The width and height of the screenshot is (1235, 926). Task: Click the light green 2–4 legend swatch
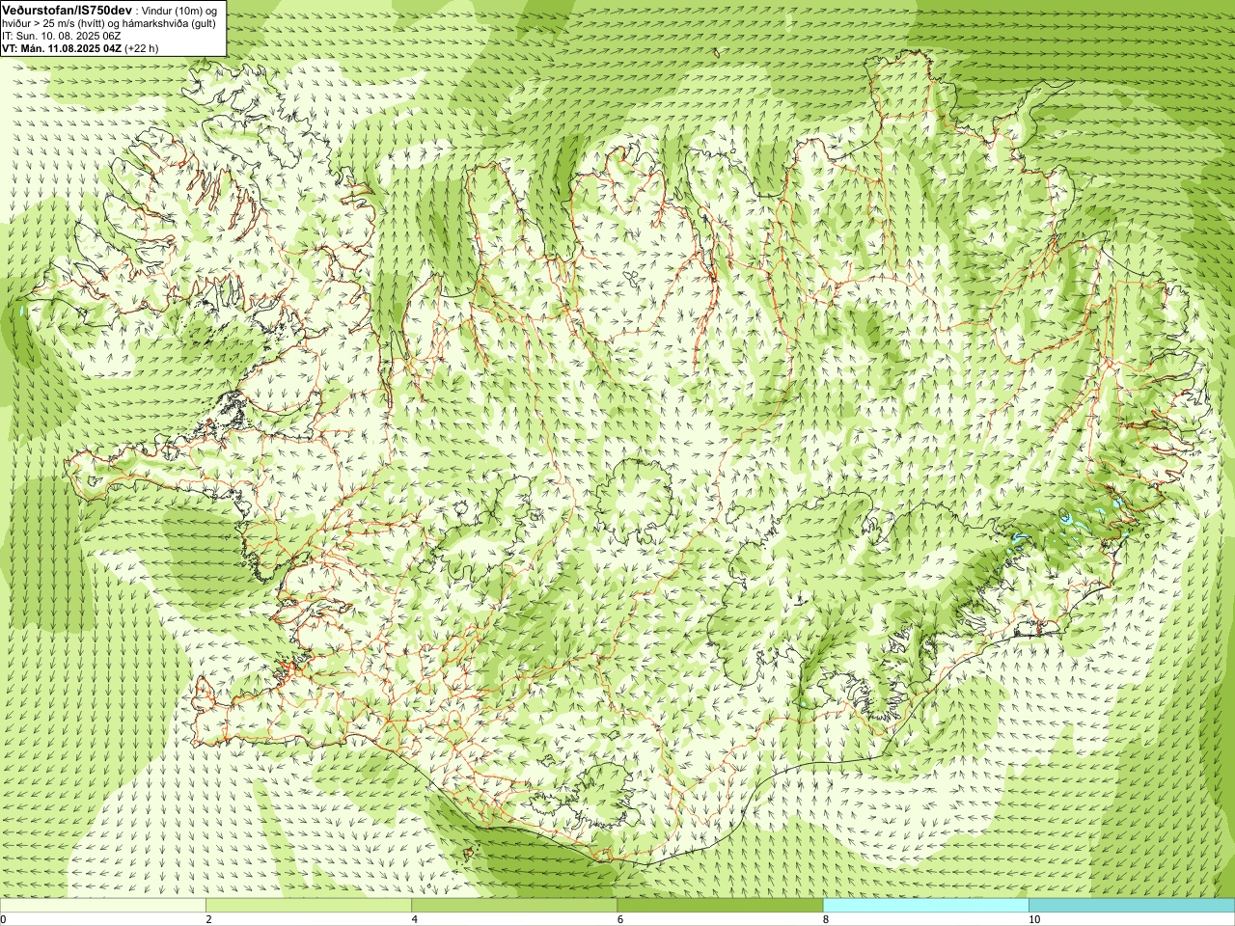tap(309, 906)
